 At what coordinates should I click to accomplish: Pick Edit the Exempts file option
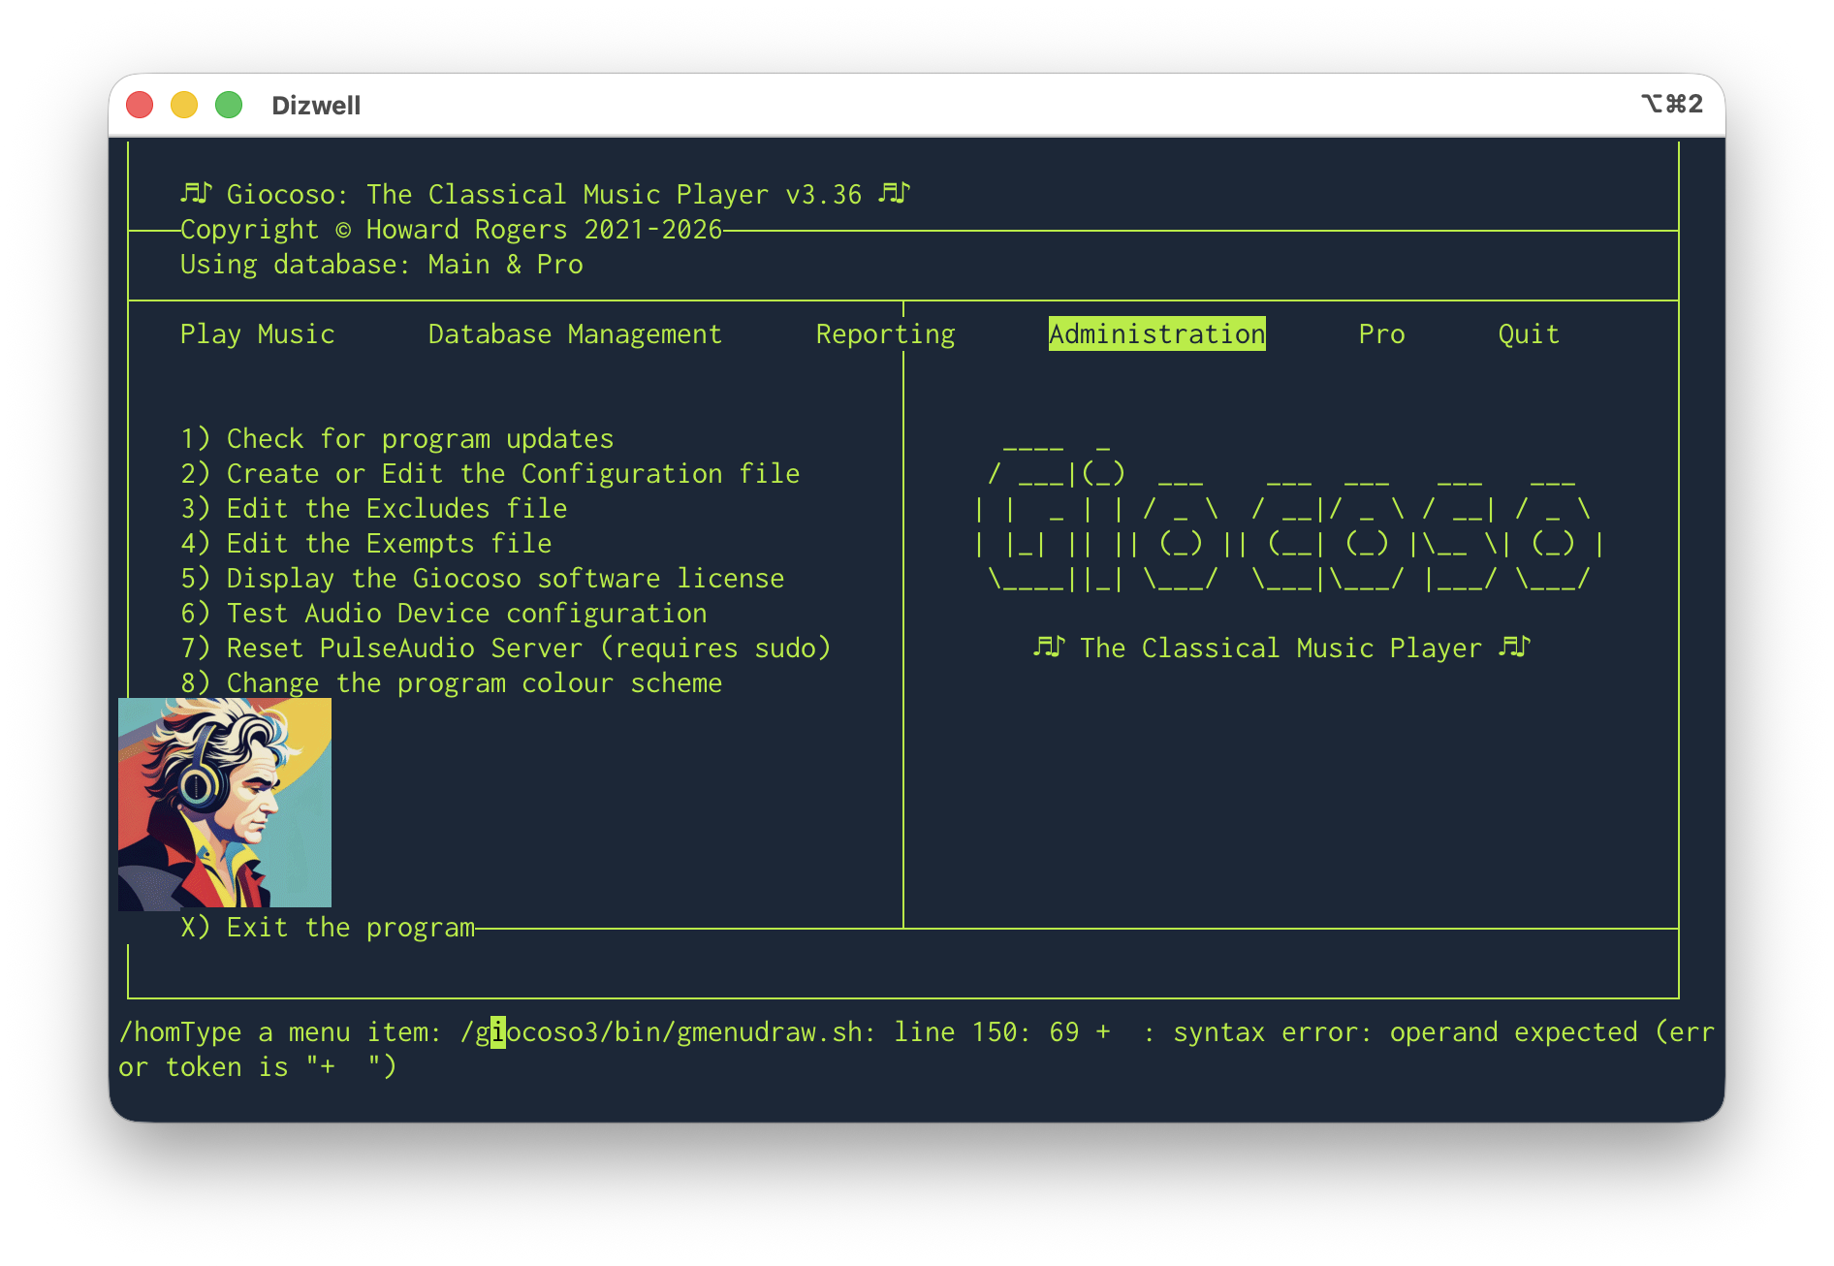pos(366,544)
